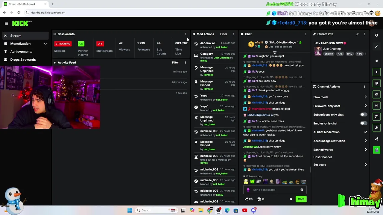The width and height of the screenshot is (383, 215).
Task: Click the pencil icon in the right sidebar
Action: (377, 46)
